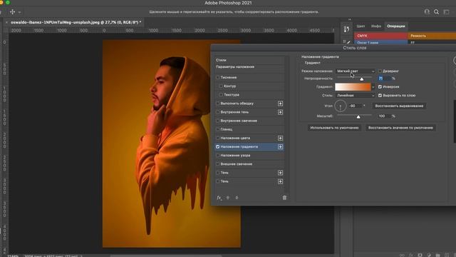Open the Режим наложения dropdown (Мягкий свет)
Screen dimensions: 456x257
pyautogui.click(x=356, y=71)
